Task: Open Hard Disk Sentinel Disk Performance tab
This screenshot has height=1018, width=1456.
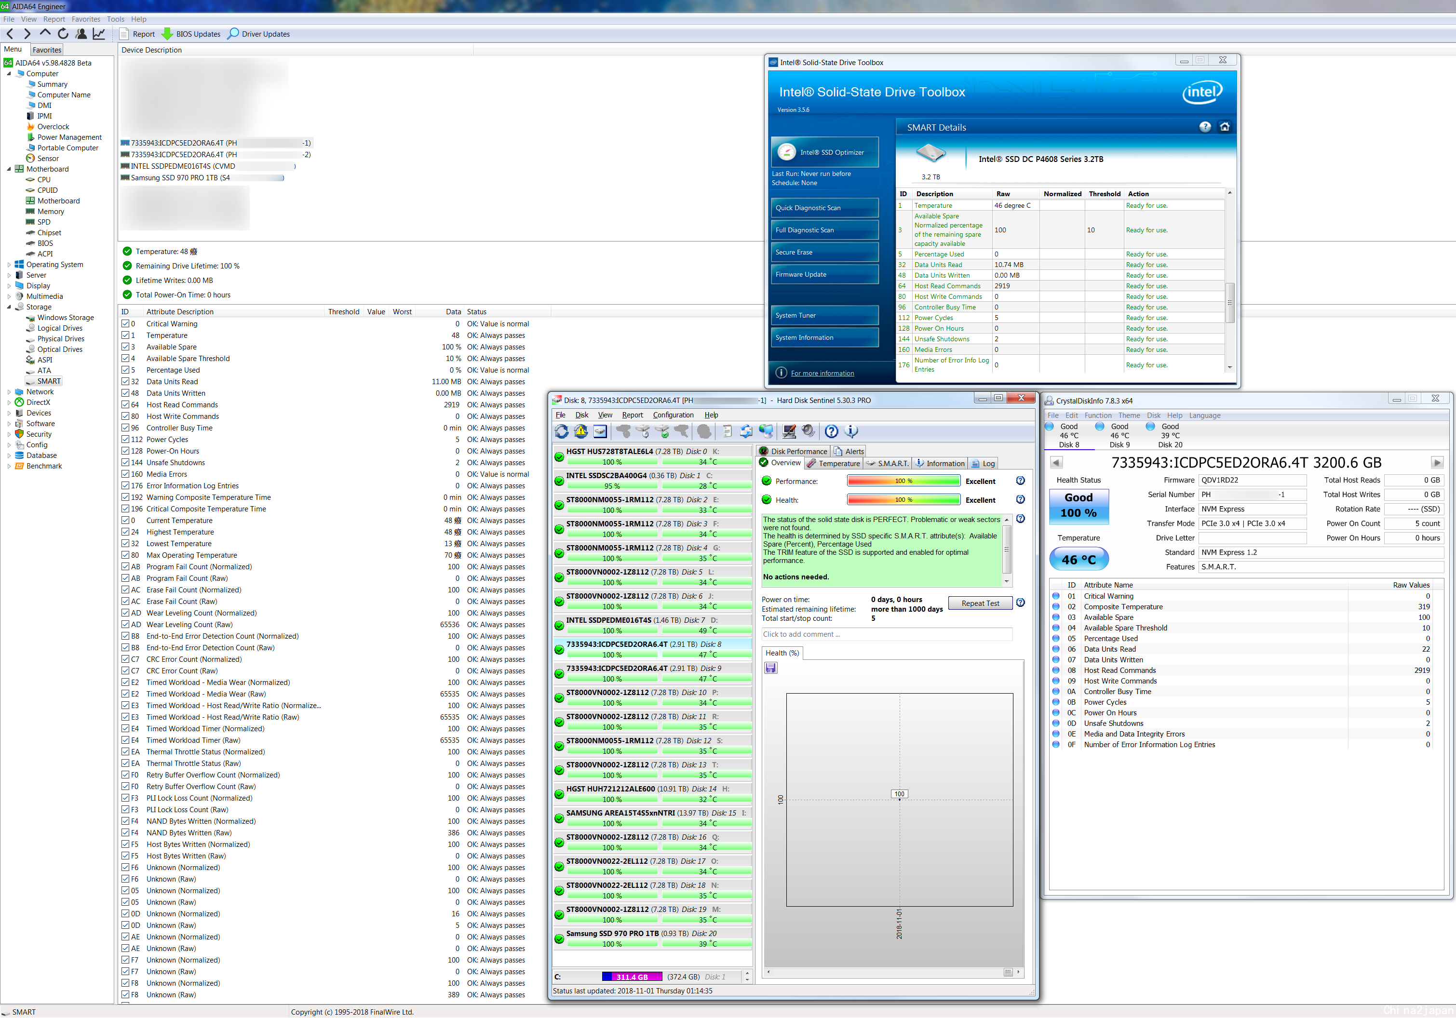Action: tap(793, 451)
